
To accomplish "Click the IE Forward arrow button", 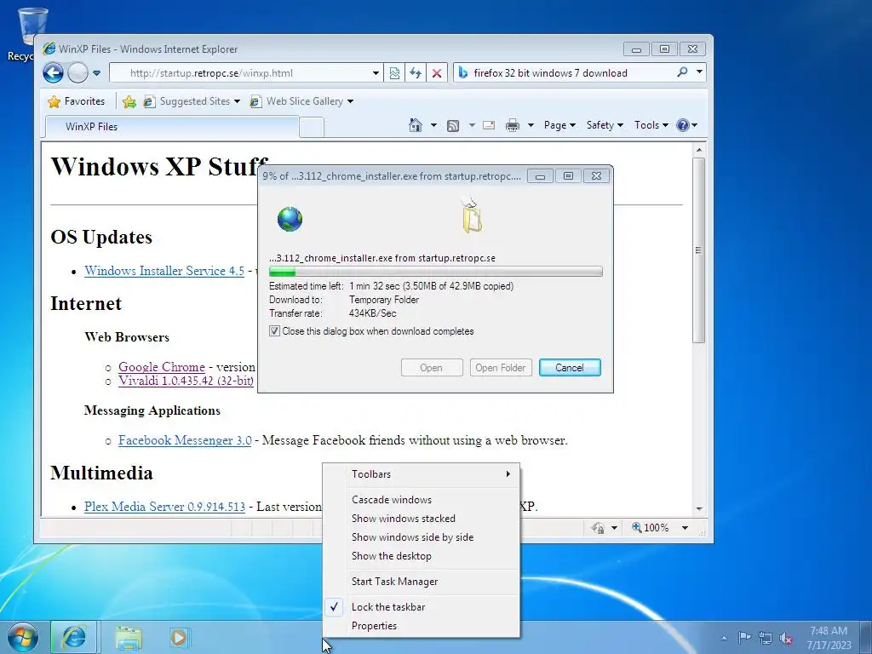I will (77, 73).
